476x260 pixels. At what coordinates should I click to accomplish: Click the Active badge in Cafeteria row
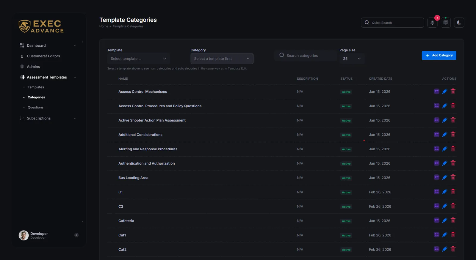click(346, 221)
